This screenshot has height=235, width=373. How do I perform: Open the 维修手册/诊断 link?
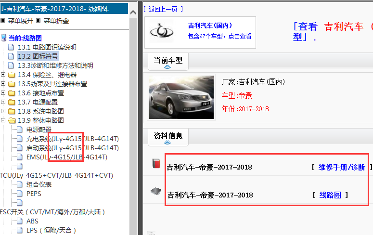coord(342,167)
